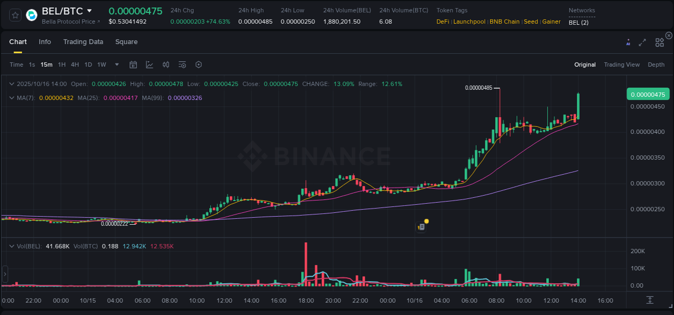674x315 pixels.
Task: Click the left edge panel expand handle
Action: point(4,275)
